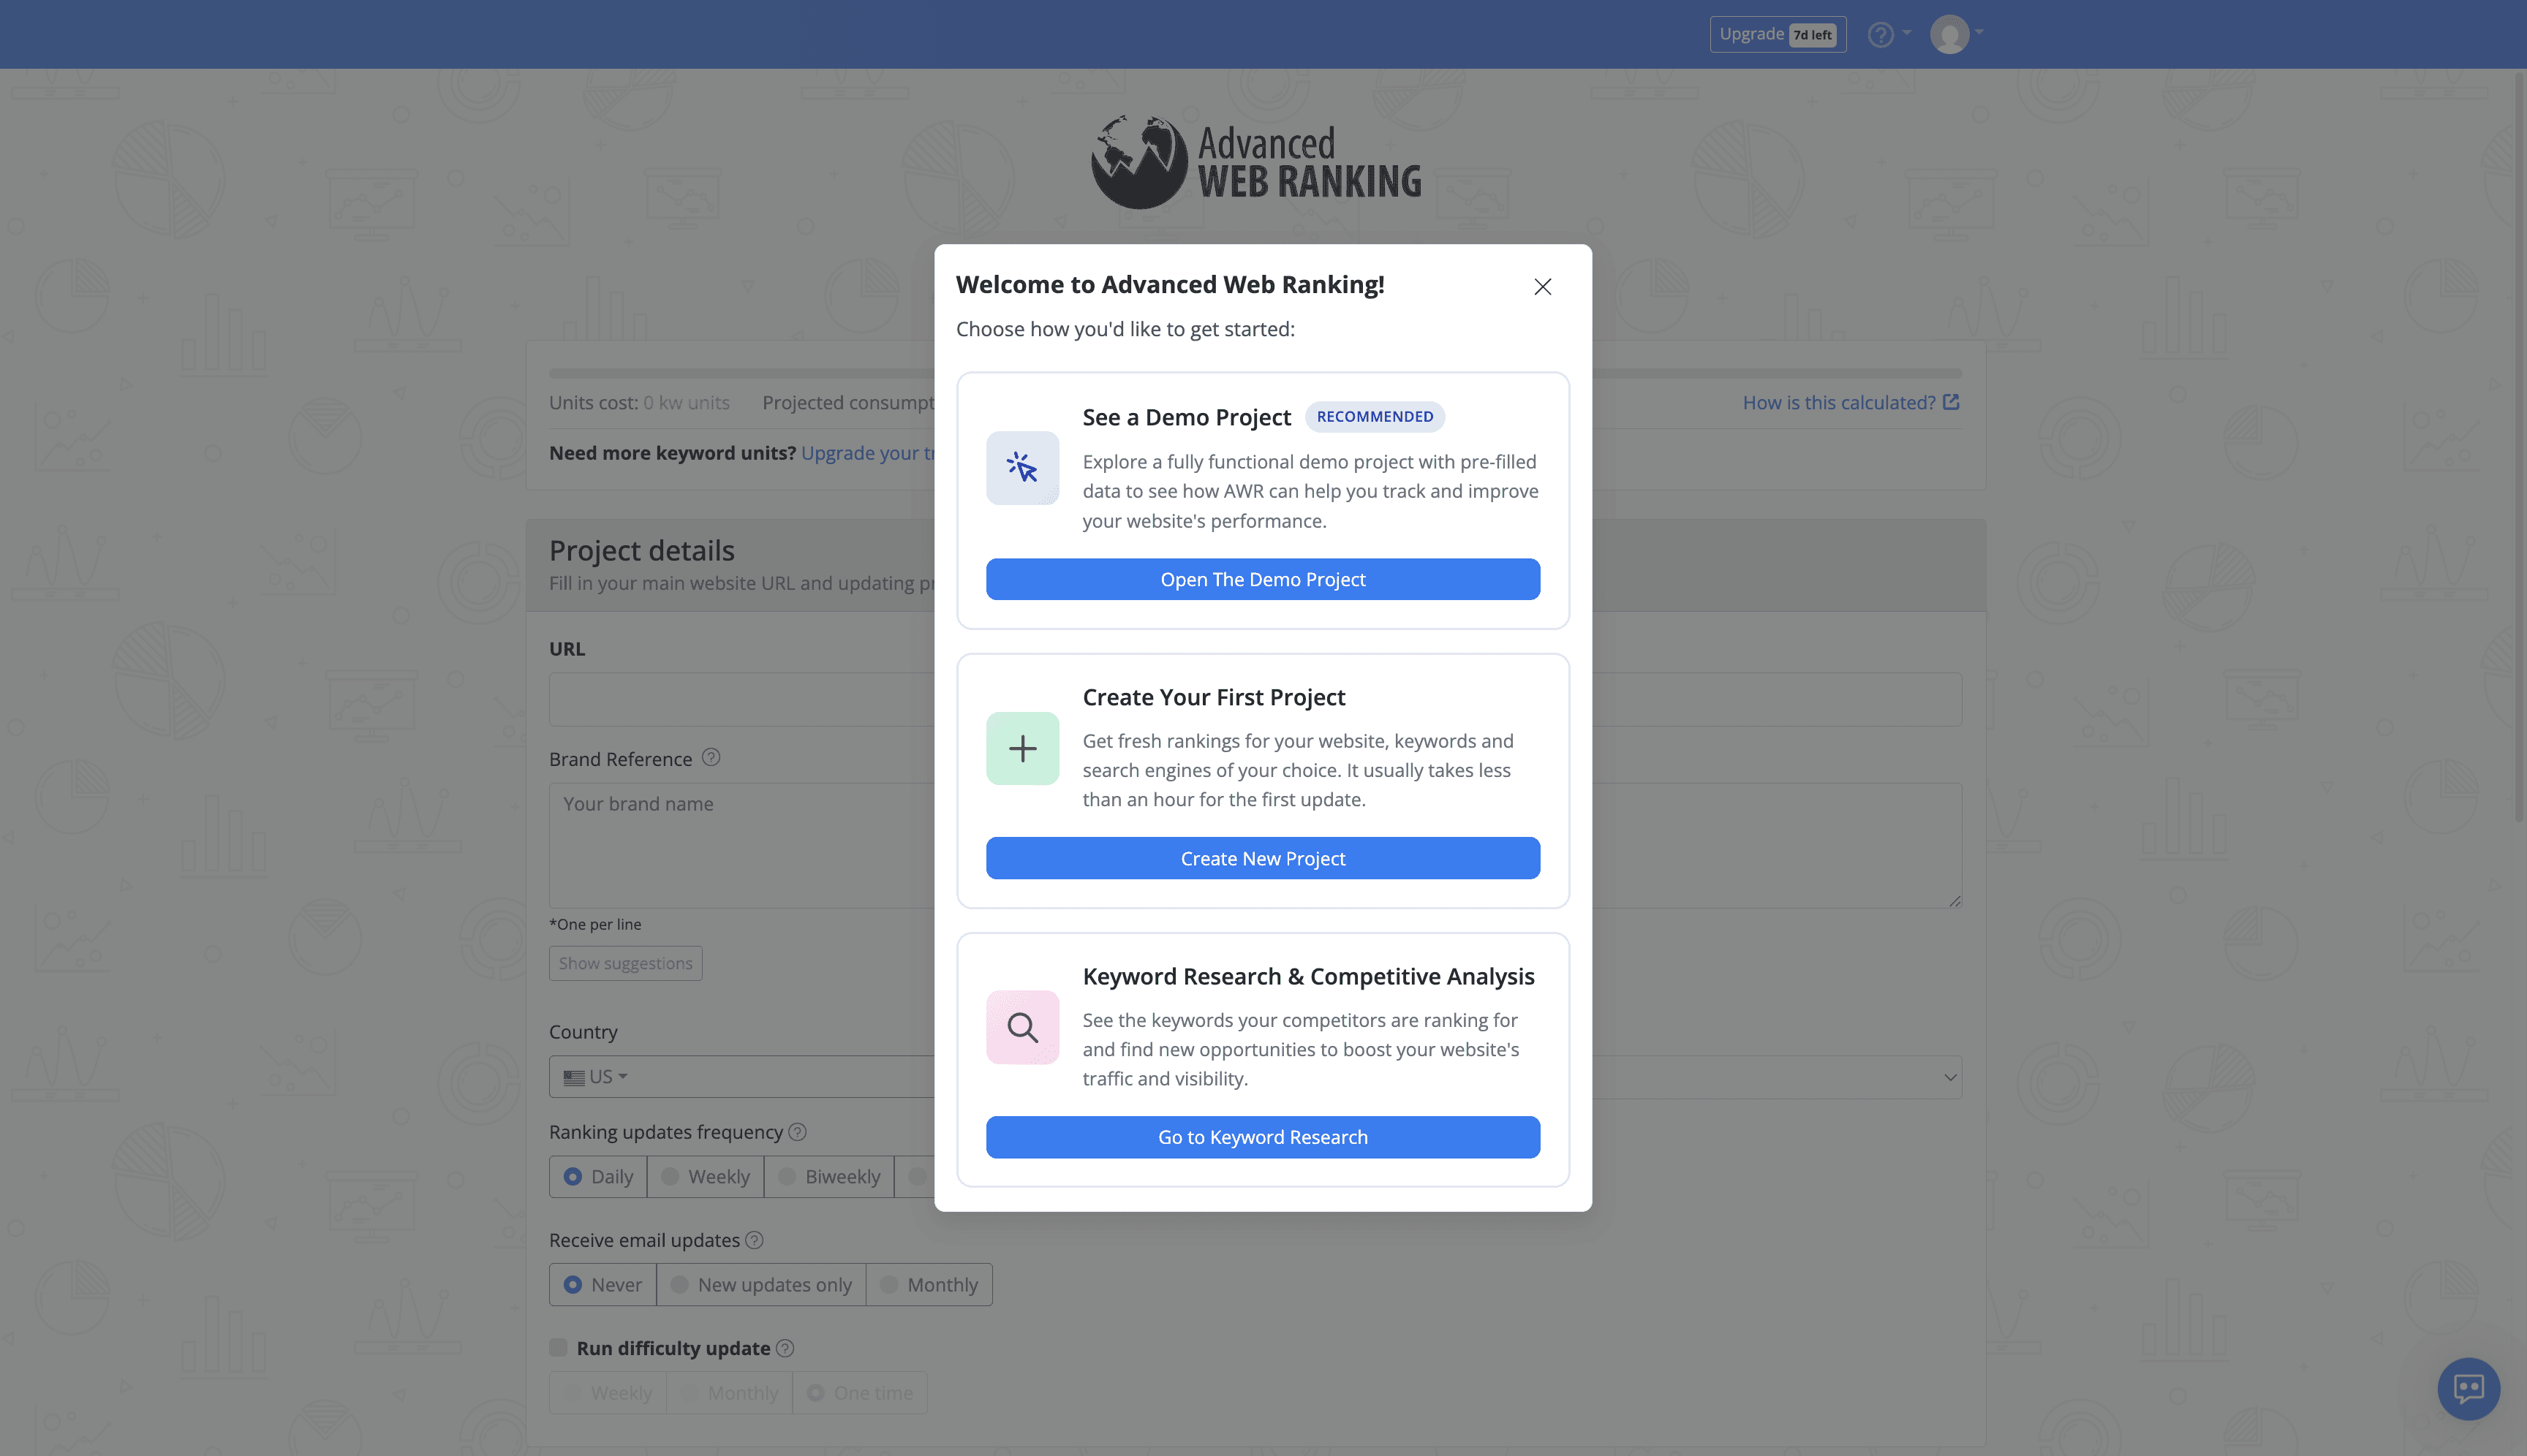Click Go to Keyword Research button
The height and width of the screenshot is (1456, 2527).
(1263, 1137)
